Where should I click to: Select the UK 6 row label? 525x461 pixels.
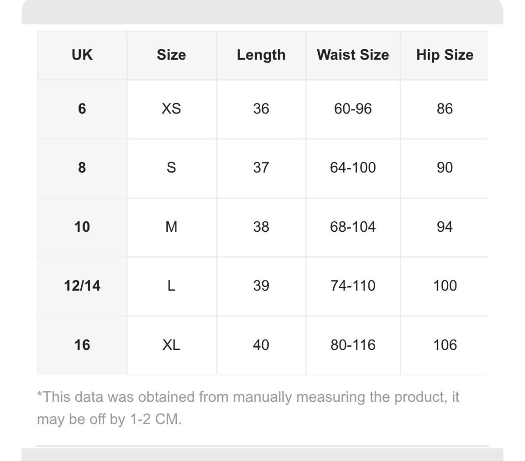(x=82, y=109)
